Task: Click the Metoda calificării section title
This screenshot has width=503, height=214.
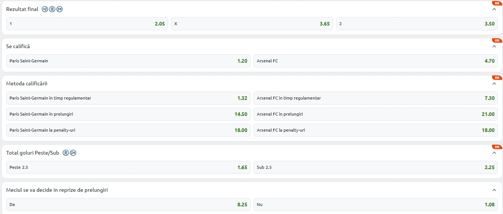Action: [x=27, y=83]
